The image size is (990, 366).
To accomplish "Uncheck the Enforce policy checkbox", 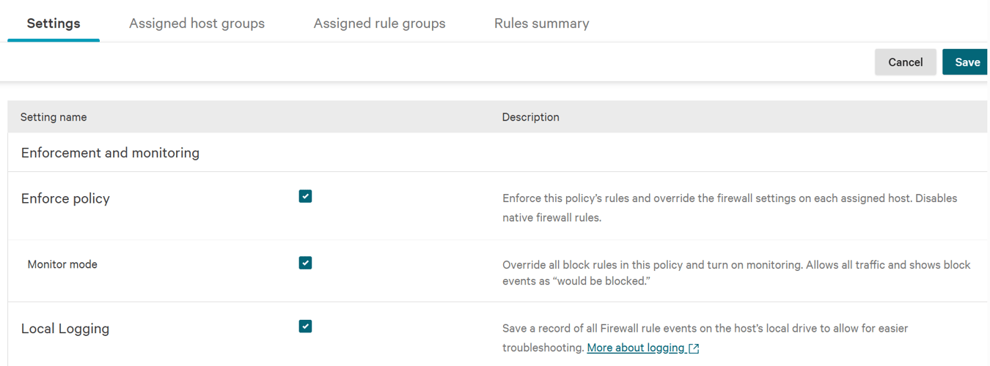I will click(306, 196).
